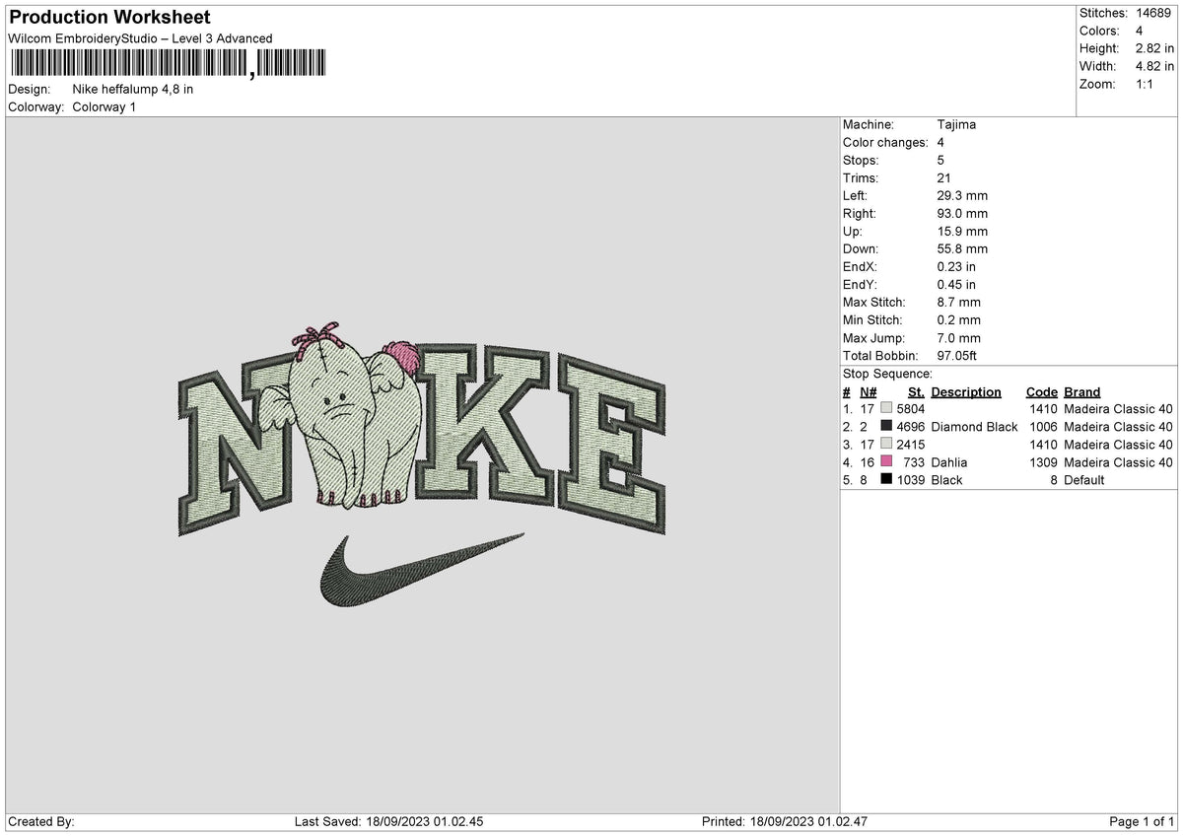Click the Stop Sequence heading
Screen dimensions: 1183x836
887,374
